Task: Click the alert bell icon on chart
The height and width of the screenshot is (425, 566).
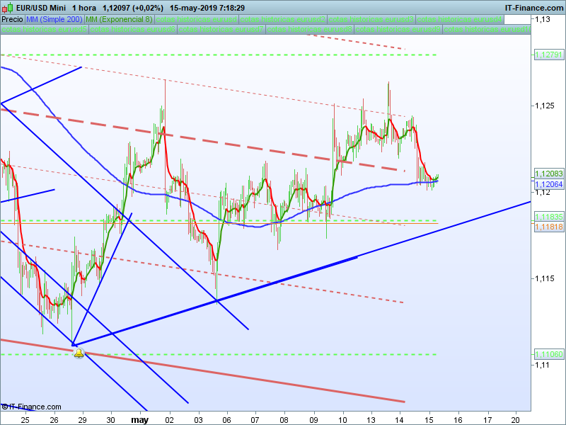Action: click(x=79, y=353)
